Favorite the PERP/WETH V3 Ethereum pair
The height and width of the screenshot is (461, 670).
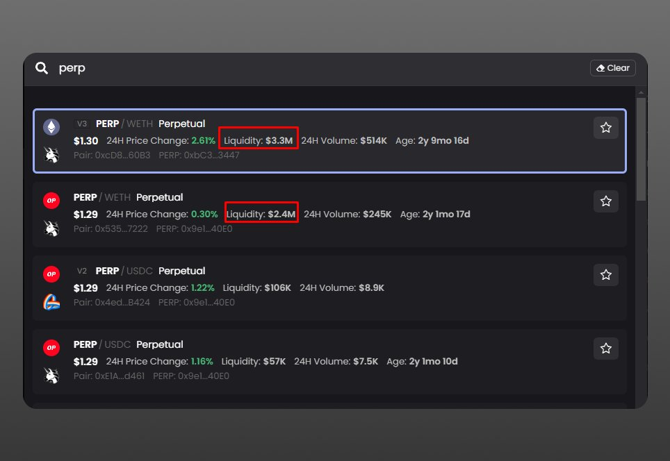coord(605,128)
